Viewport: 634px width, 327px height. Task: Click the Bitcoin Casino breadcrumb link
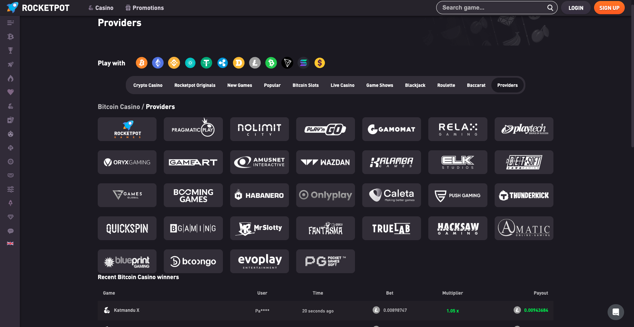[x=119, y=107]
